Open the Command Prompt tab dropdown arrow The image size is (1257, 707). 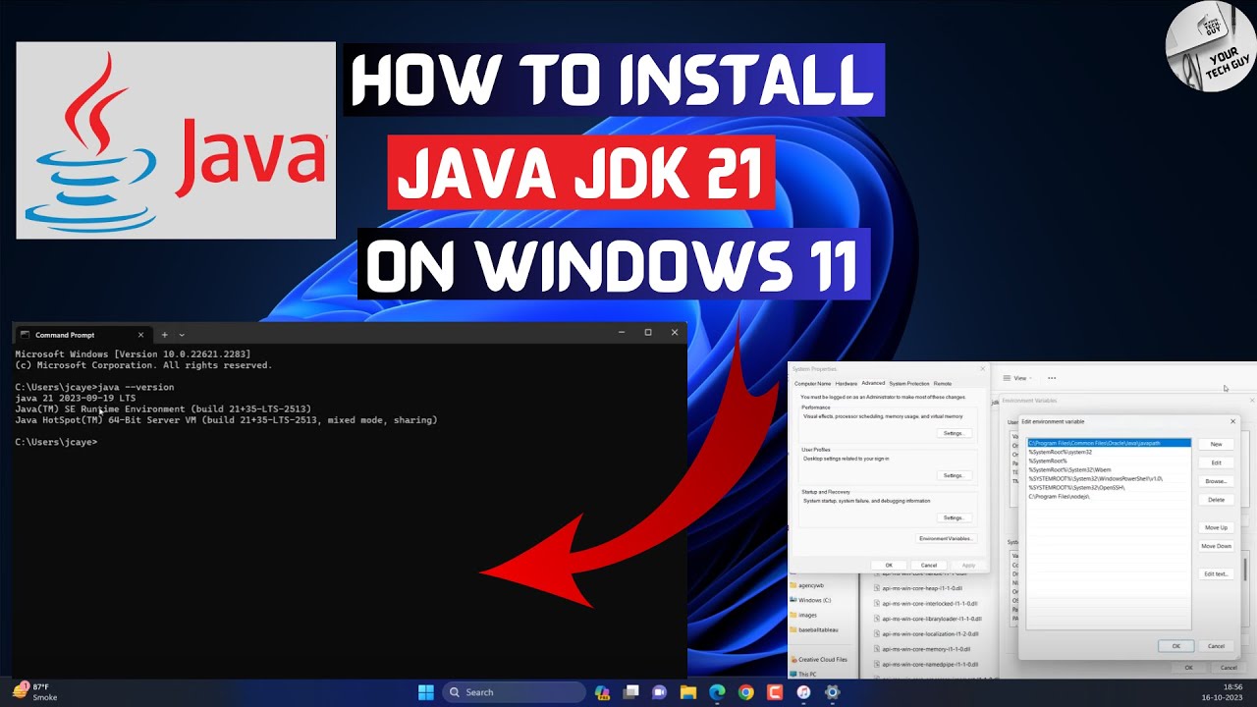(182, 335)
